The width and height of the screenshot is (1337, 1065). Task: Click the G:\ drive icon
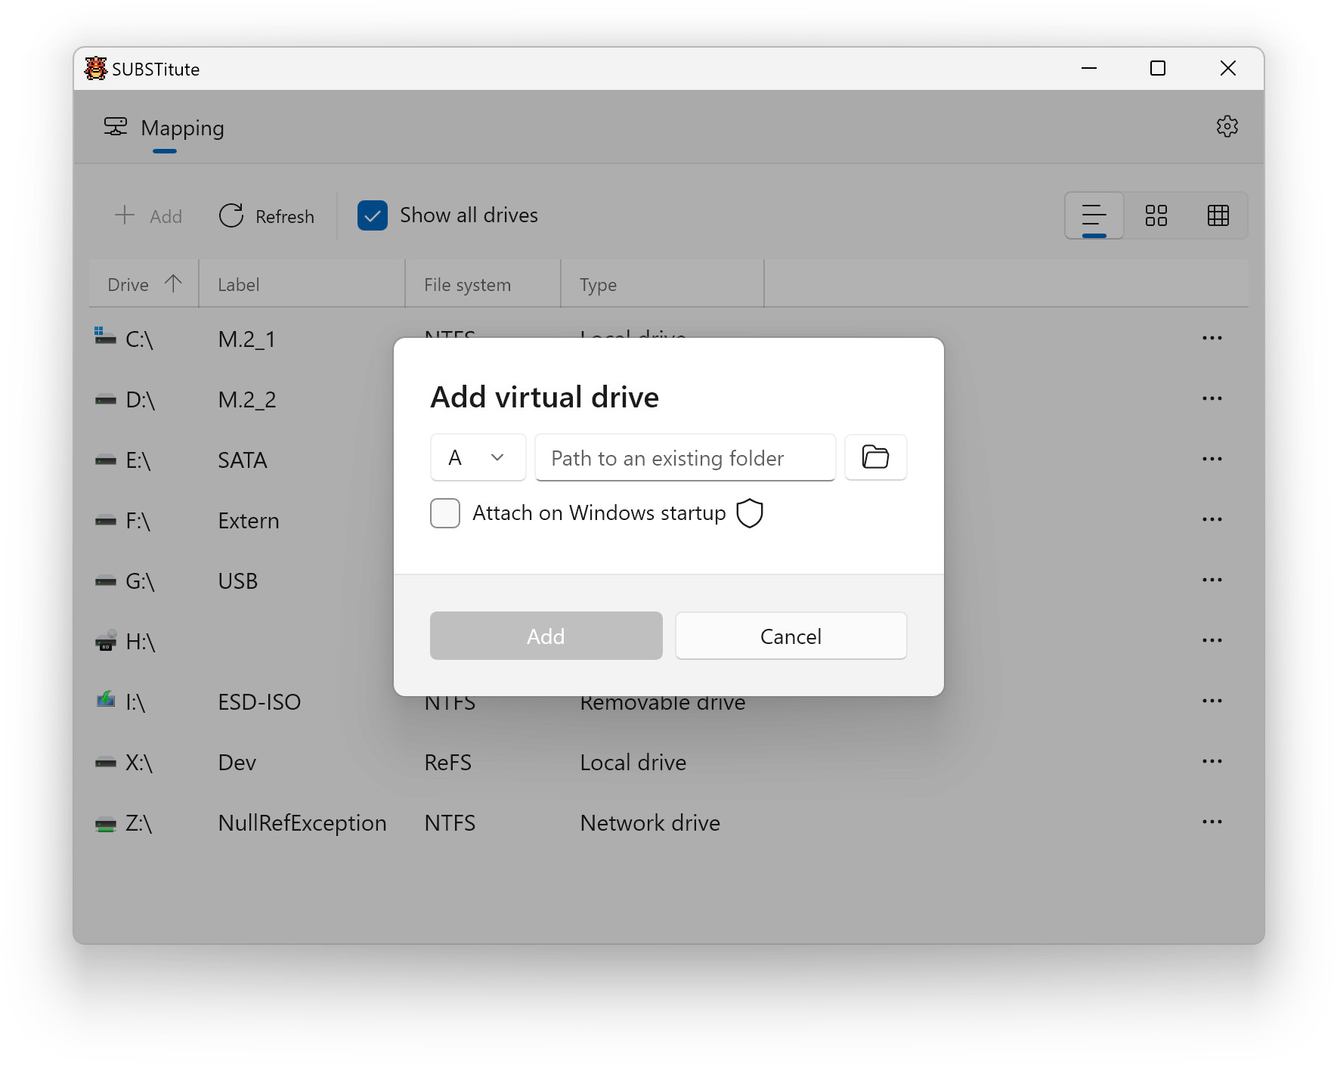coord(105,580)
